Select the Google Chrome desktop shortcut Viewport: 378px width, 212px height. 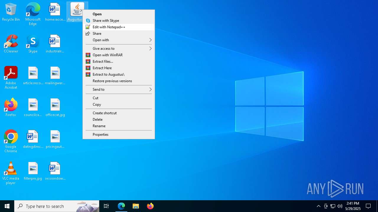[11, 141]
